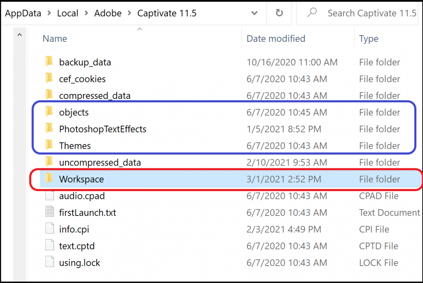The width and height of the screenshot is (423, 283).
Task: Sort by Date modified column header
Action: (x=276, y=38)
